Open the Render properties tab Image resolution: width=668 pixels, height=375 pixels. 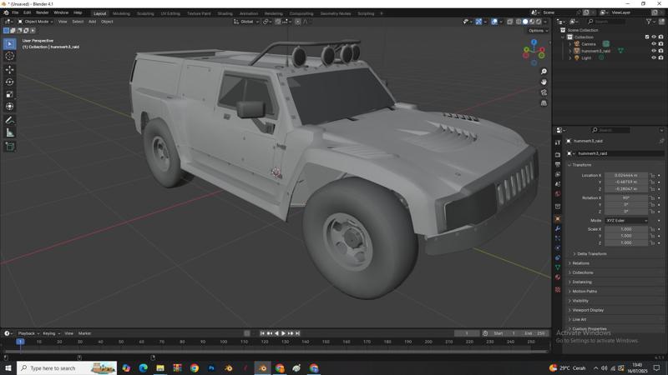point(558,155)
